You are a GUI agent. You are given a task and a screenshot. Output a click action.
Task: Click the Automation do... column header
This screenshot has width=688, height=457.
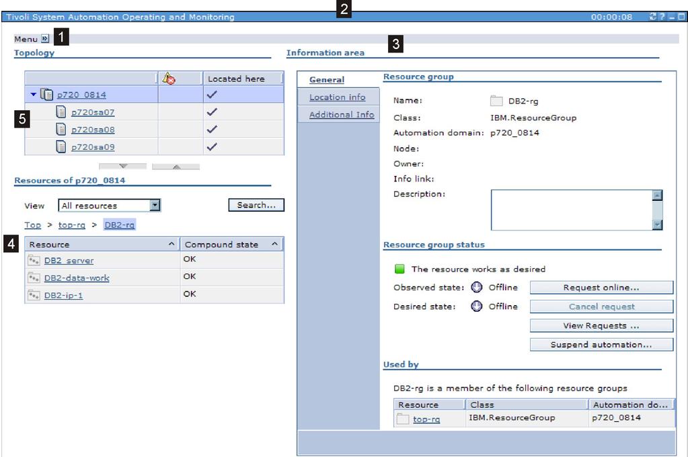[x=631, y=405]
